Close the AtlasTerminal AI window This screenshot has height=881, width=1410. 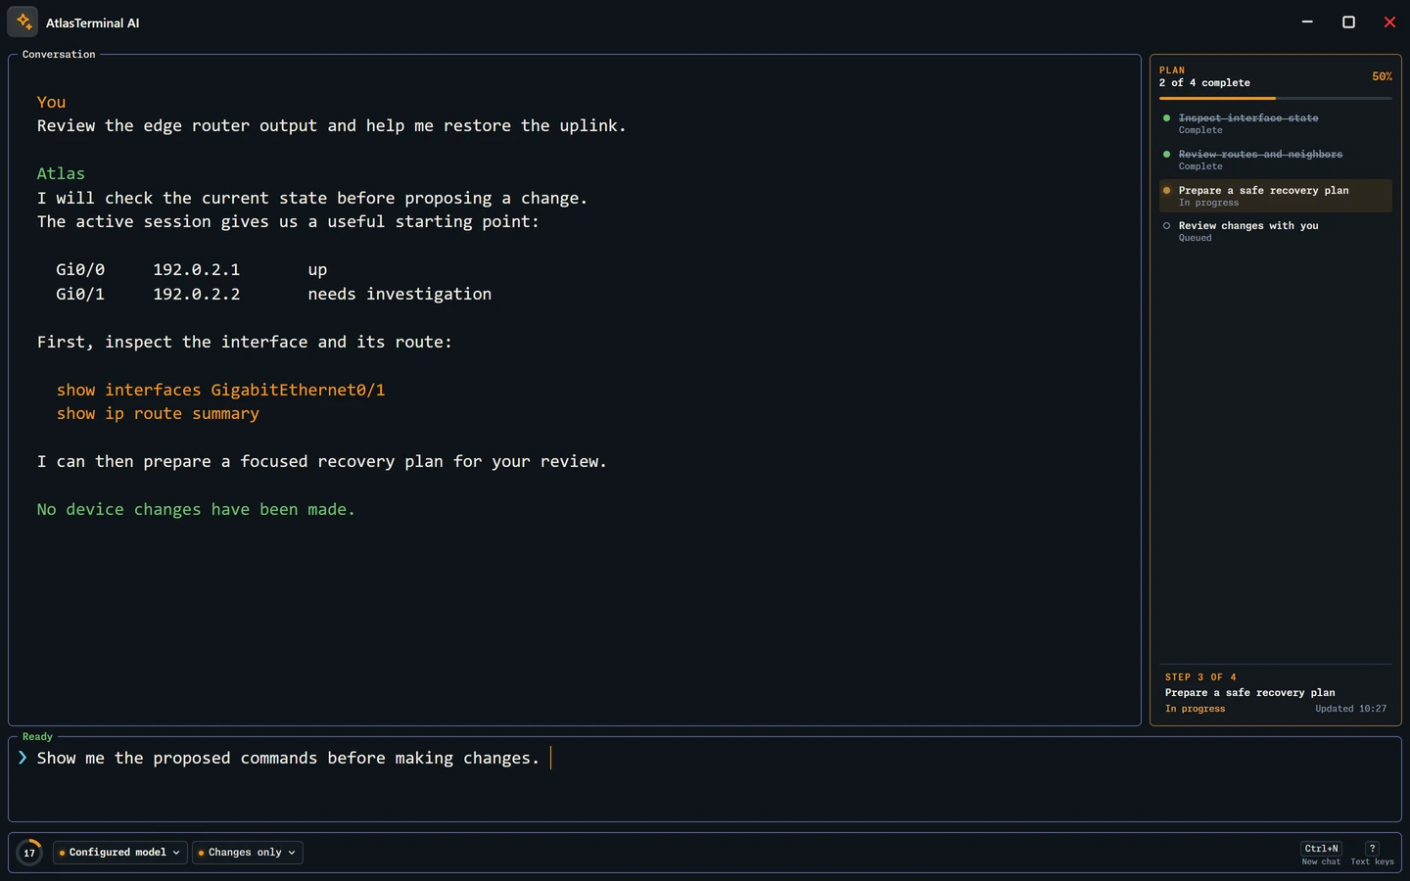tap(1389, 22)
